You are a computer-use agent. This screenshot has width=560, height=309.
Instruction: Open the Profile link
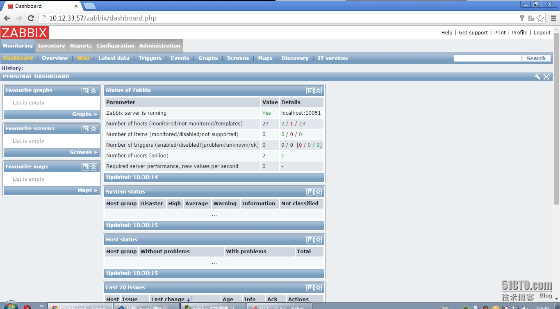520,33
